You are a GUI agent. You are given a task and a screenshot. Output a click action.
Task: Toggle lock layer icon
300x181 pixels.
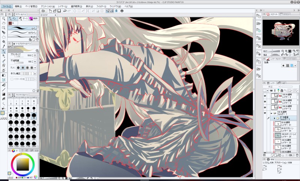[x=282, y=90]
